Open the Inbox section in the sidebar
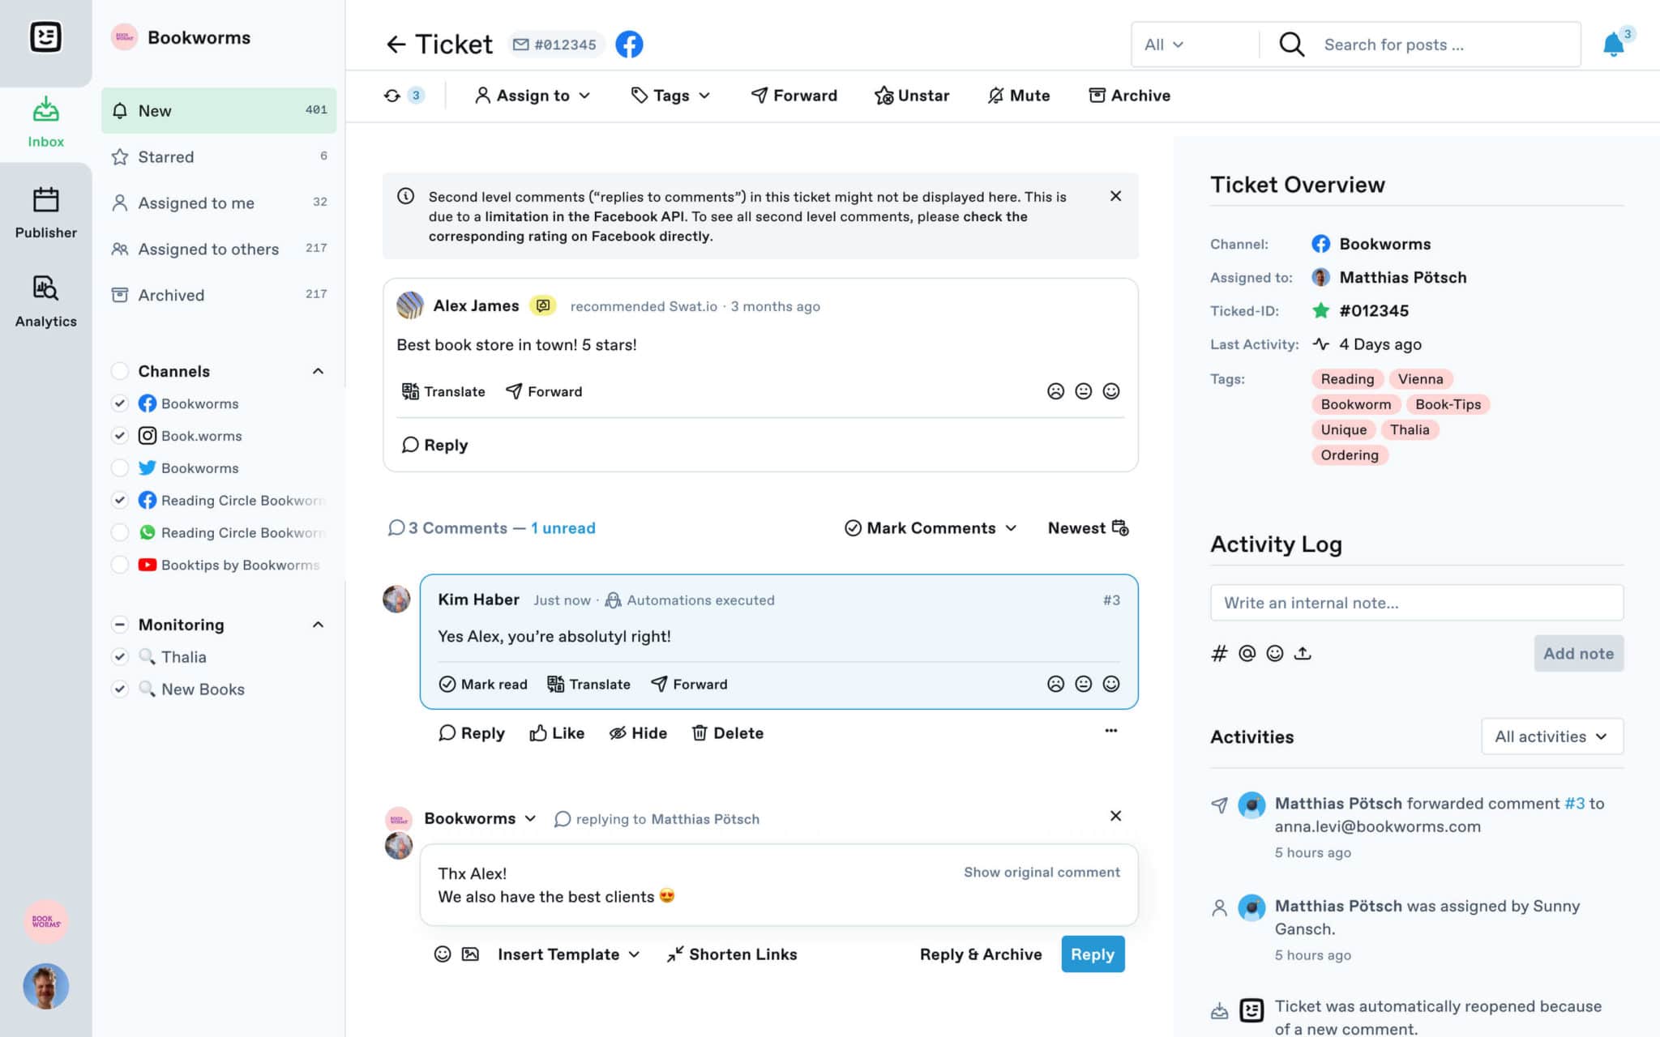Viewport: 1660px width, 1037px height. tap(45, 123)
